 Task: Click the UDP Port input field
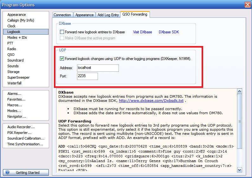[87, 76]
